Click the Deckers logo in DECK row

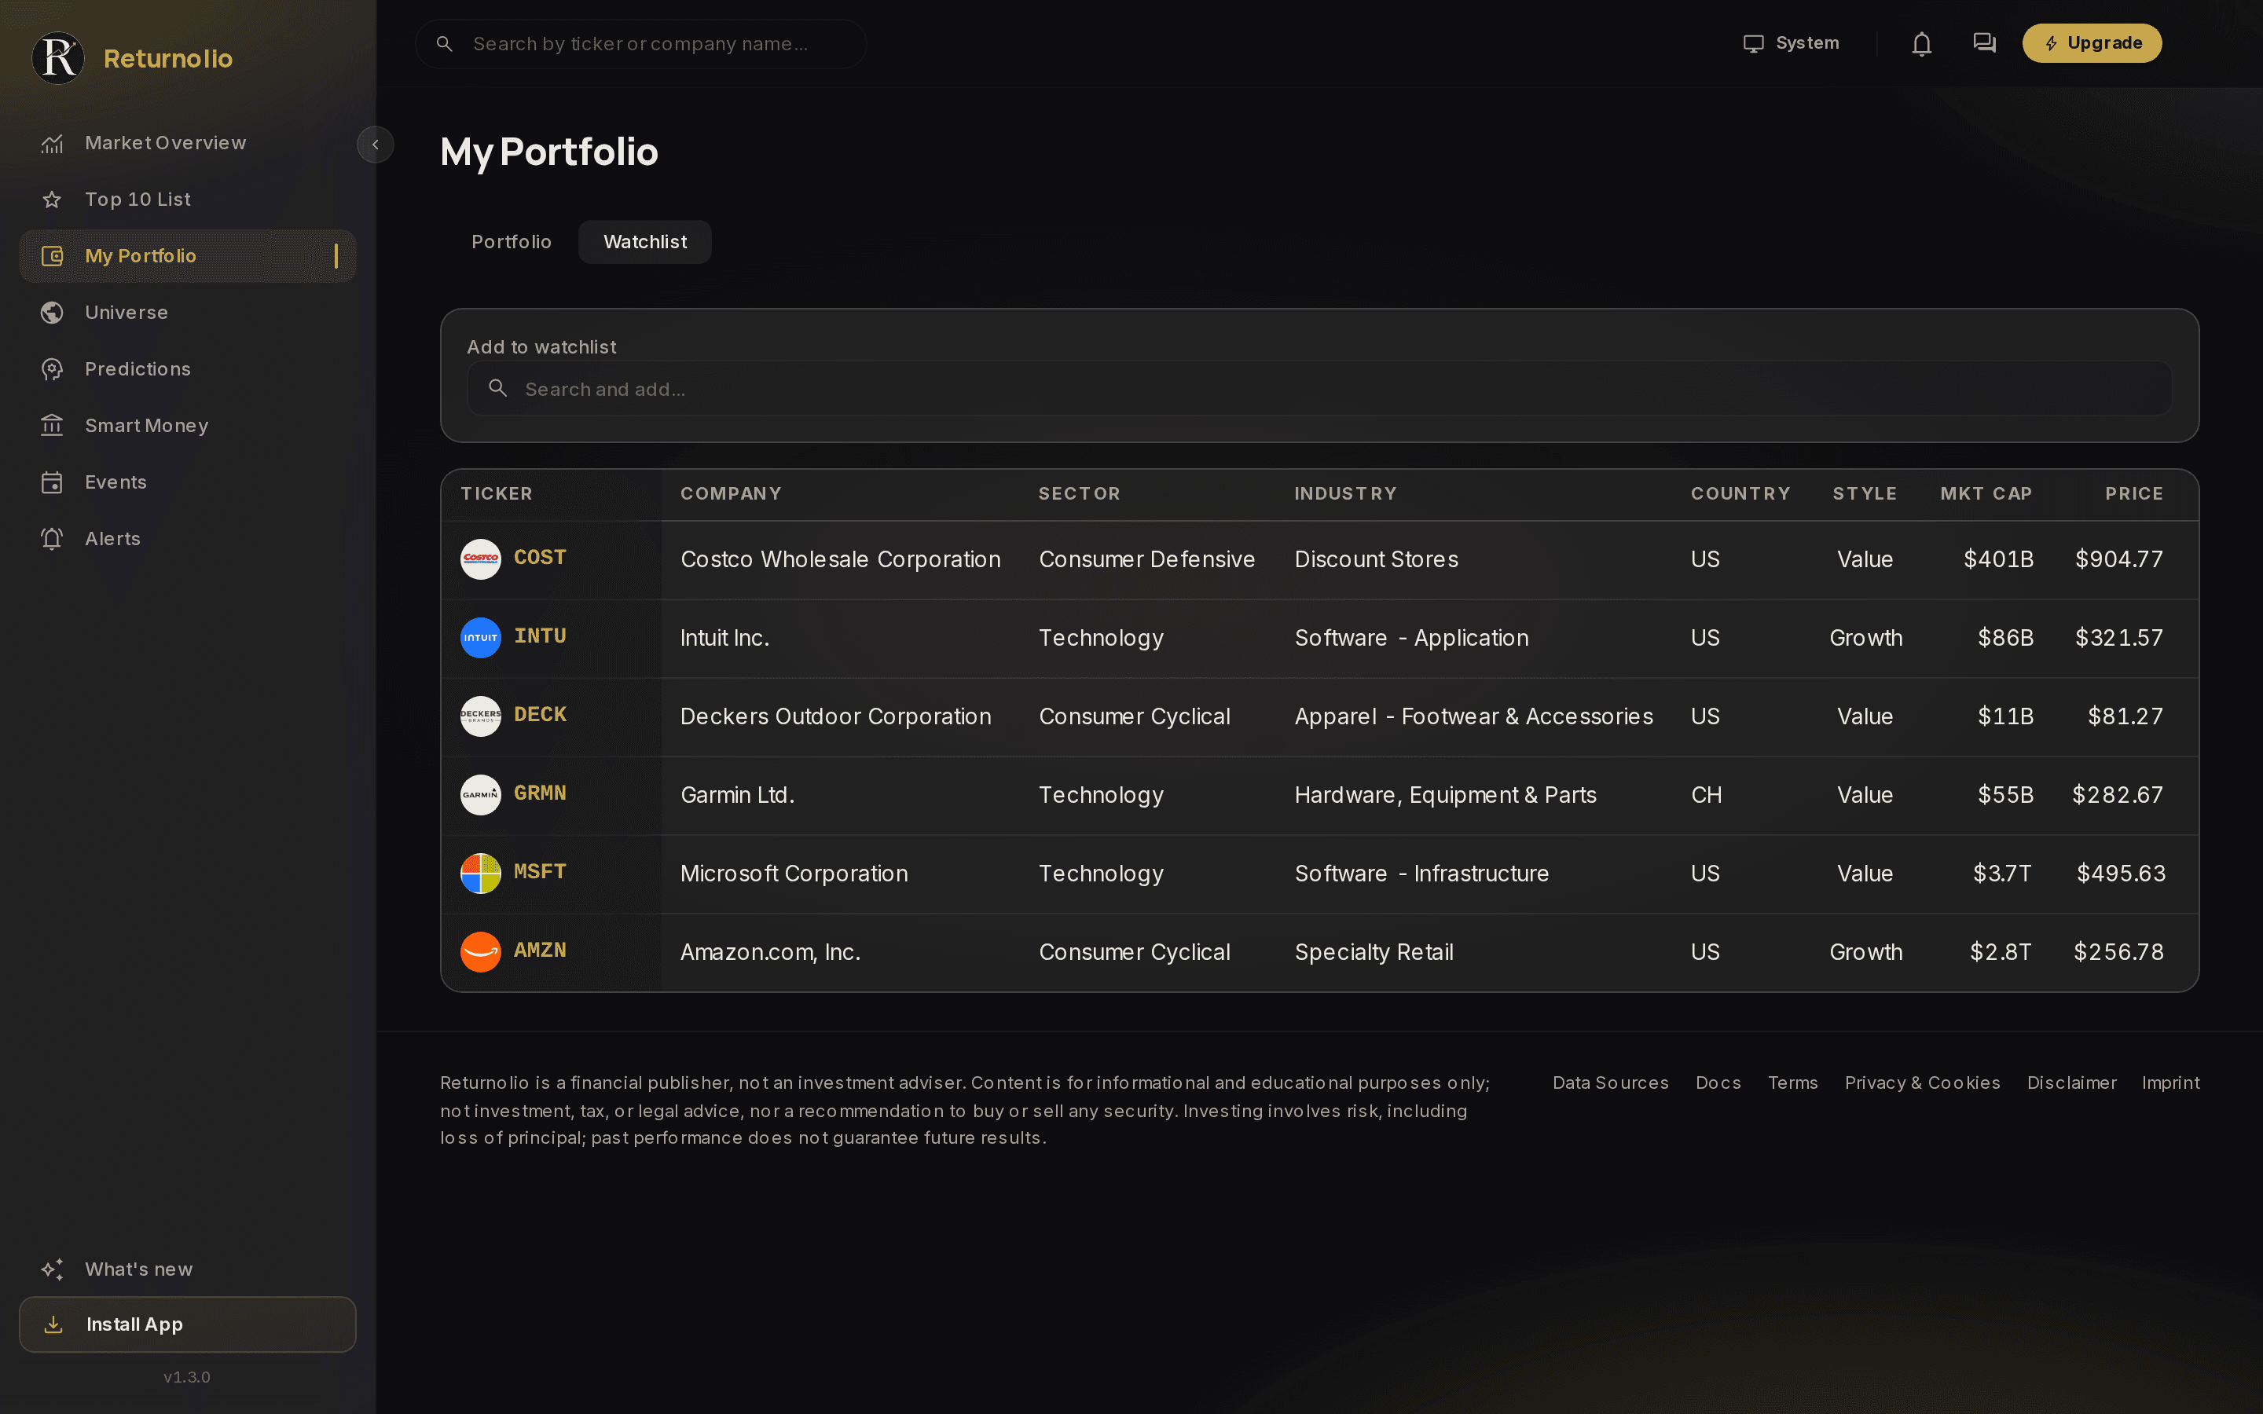coord(481,716)
